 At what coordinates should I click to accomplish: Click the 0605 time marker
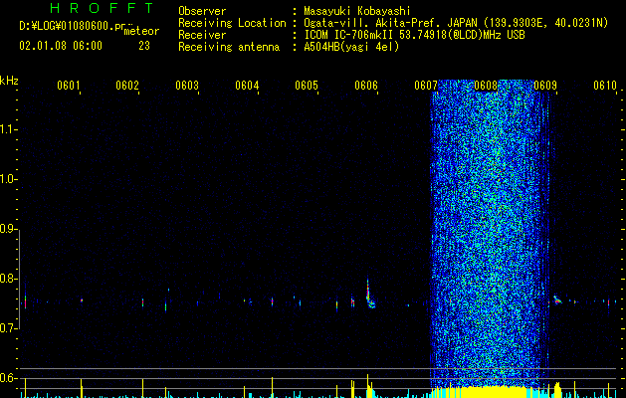click(x=307, y=86)
